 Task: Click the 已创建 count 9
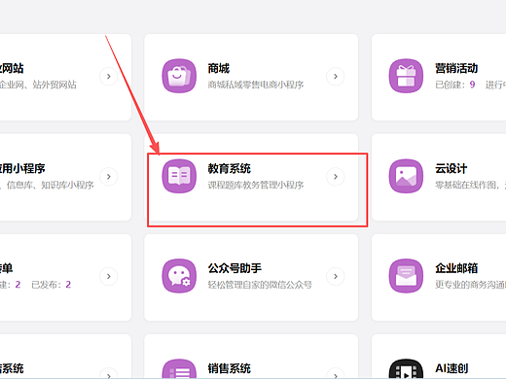tap(472, 85)
